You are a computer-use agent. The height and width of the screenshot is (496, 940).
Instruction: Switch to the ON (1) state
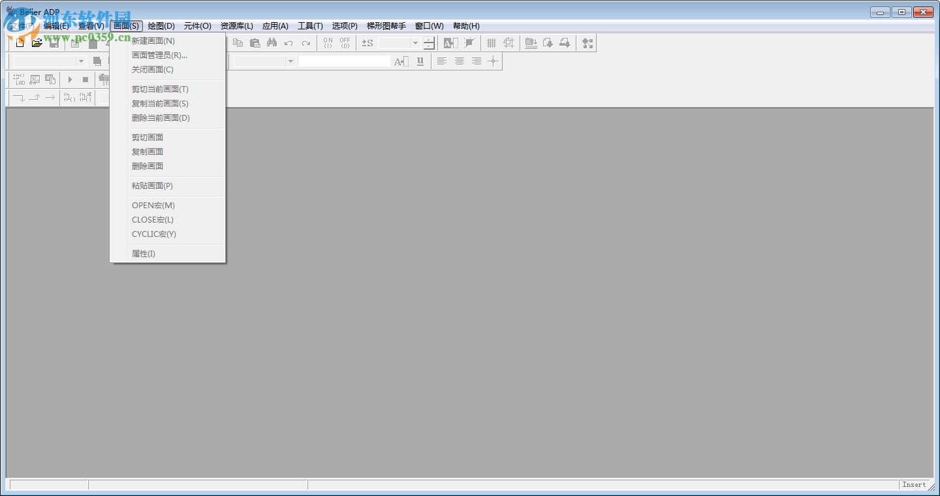pyautogui.click(x=328, y=43)
